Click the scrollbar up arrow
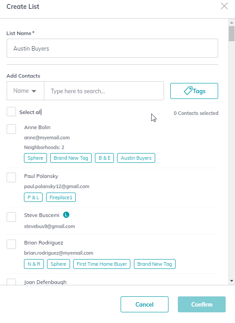The height and width of the screenshot is (323, 235). coord(231,23)
